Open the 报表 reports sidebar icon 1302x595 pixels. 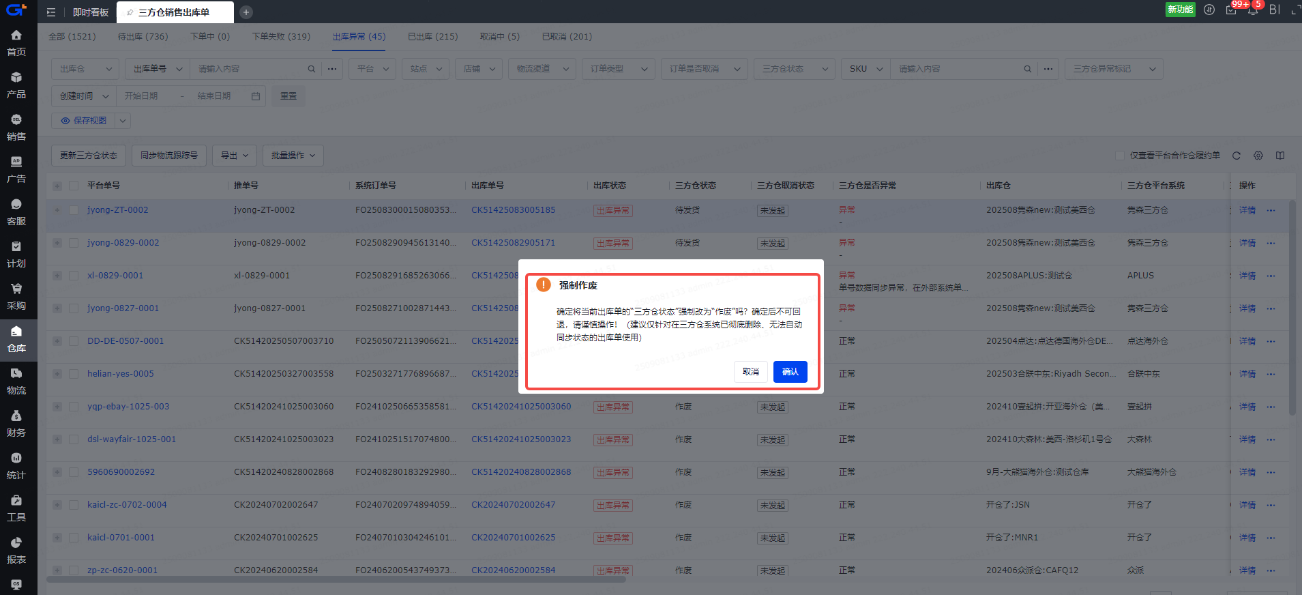click(x=16, y=550)
